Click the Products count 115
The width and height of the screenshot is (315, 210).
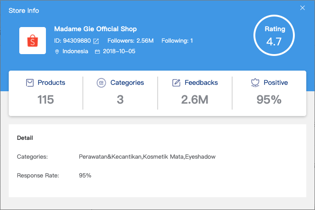tap(46, 99)
